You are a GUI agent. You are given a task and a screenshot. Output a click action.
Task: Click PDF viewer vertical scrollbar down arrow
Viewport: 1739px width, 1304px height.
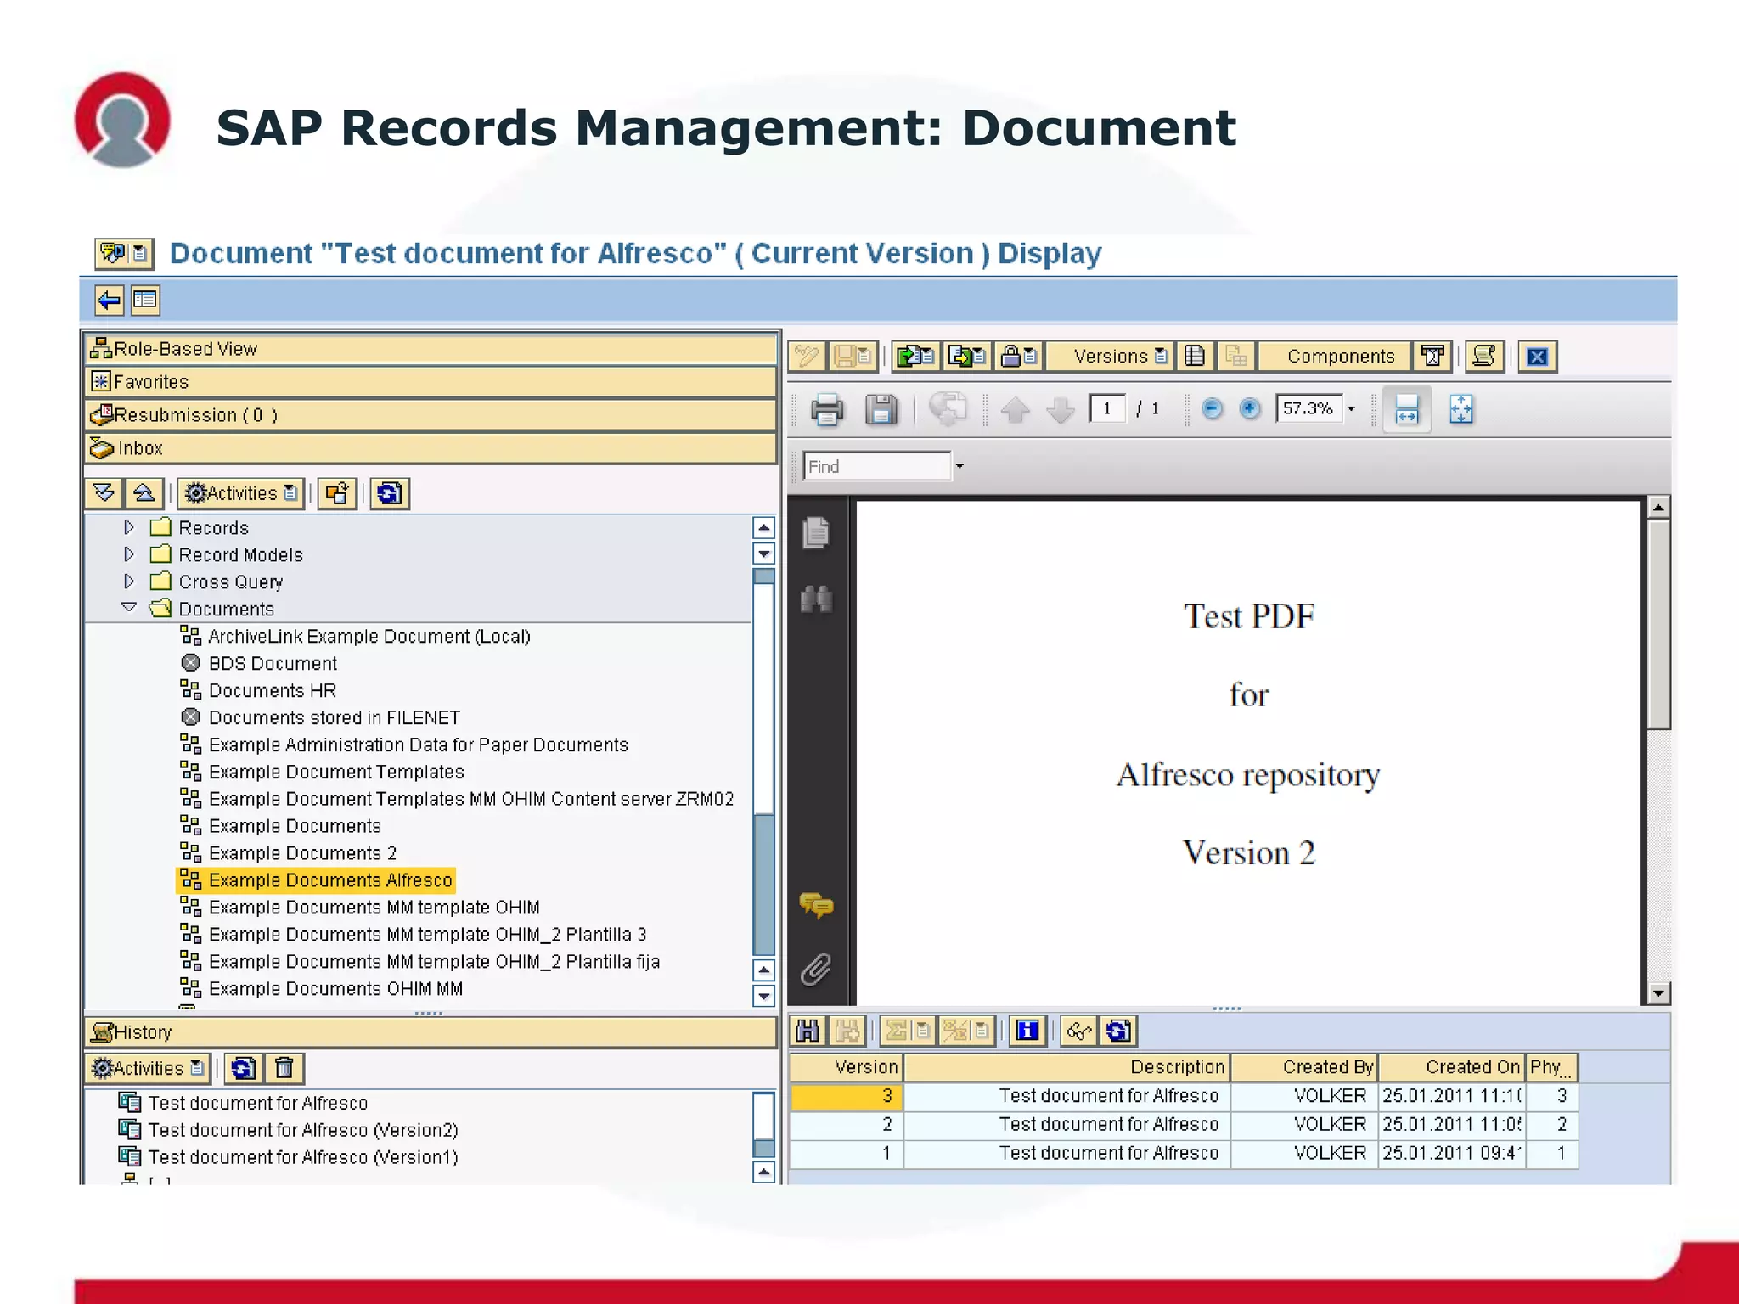point(1658,992)
